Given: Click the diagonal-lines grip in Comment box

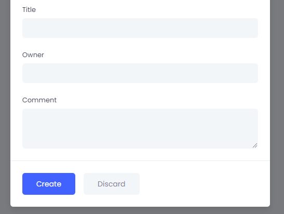Looking at the screenshot, I should click(x=255, y=145).
